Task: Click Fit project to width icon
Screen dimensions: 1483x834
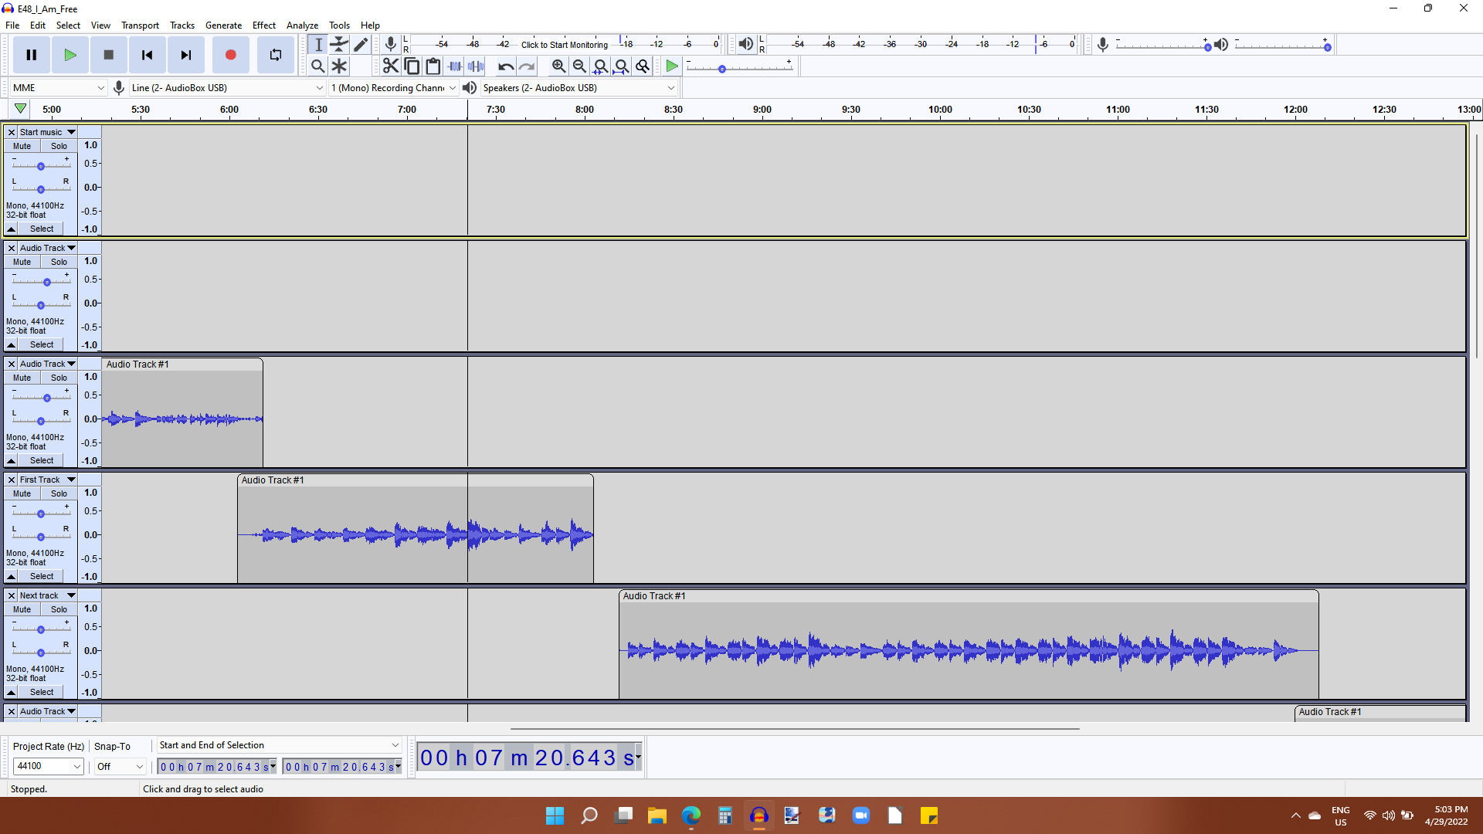Action: pos(621,66)
